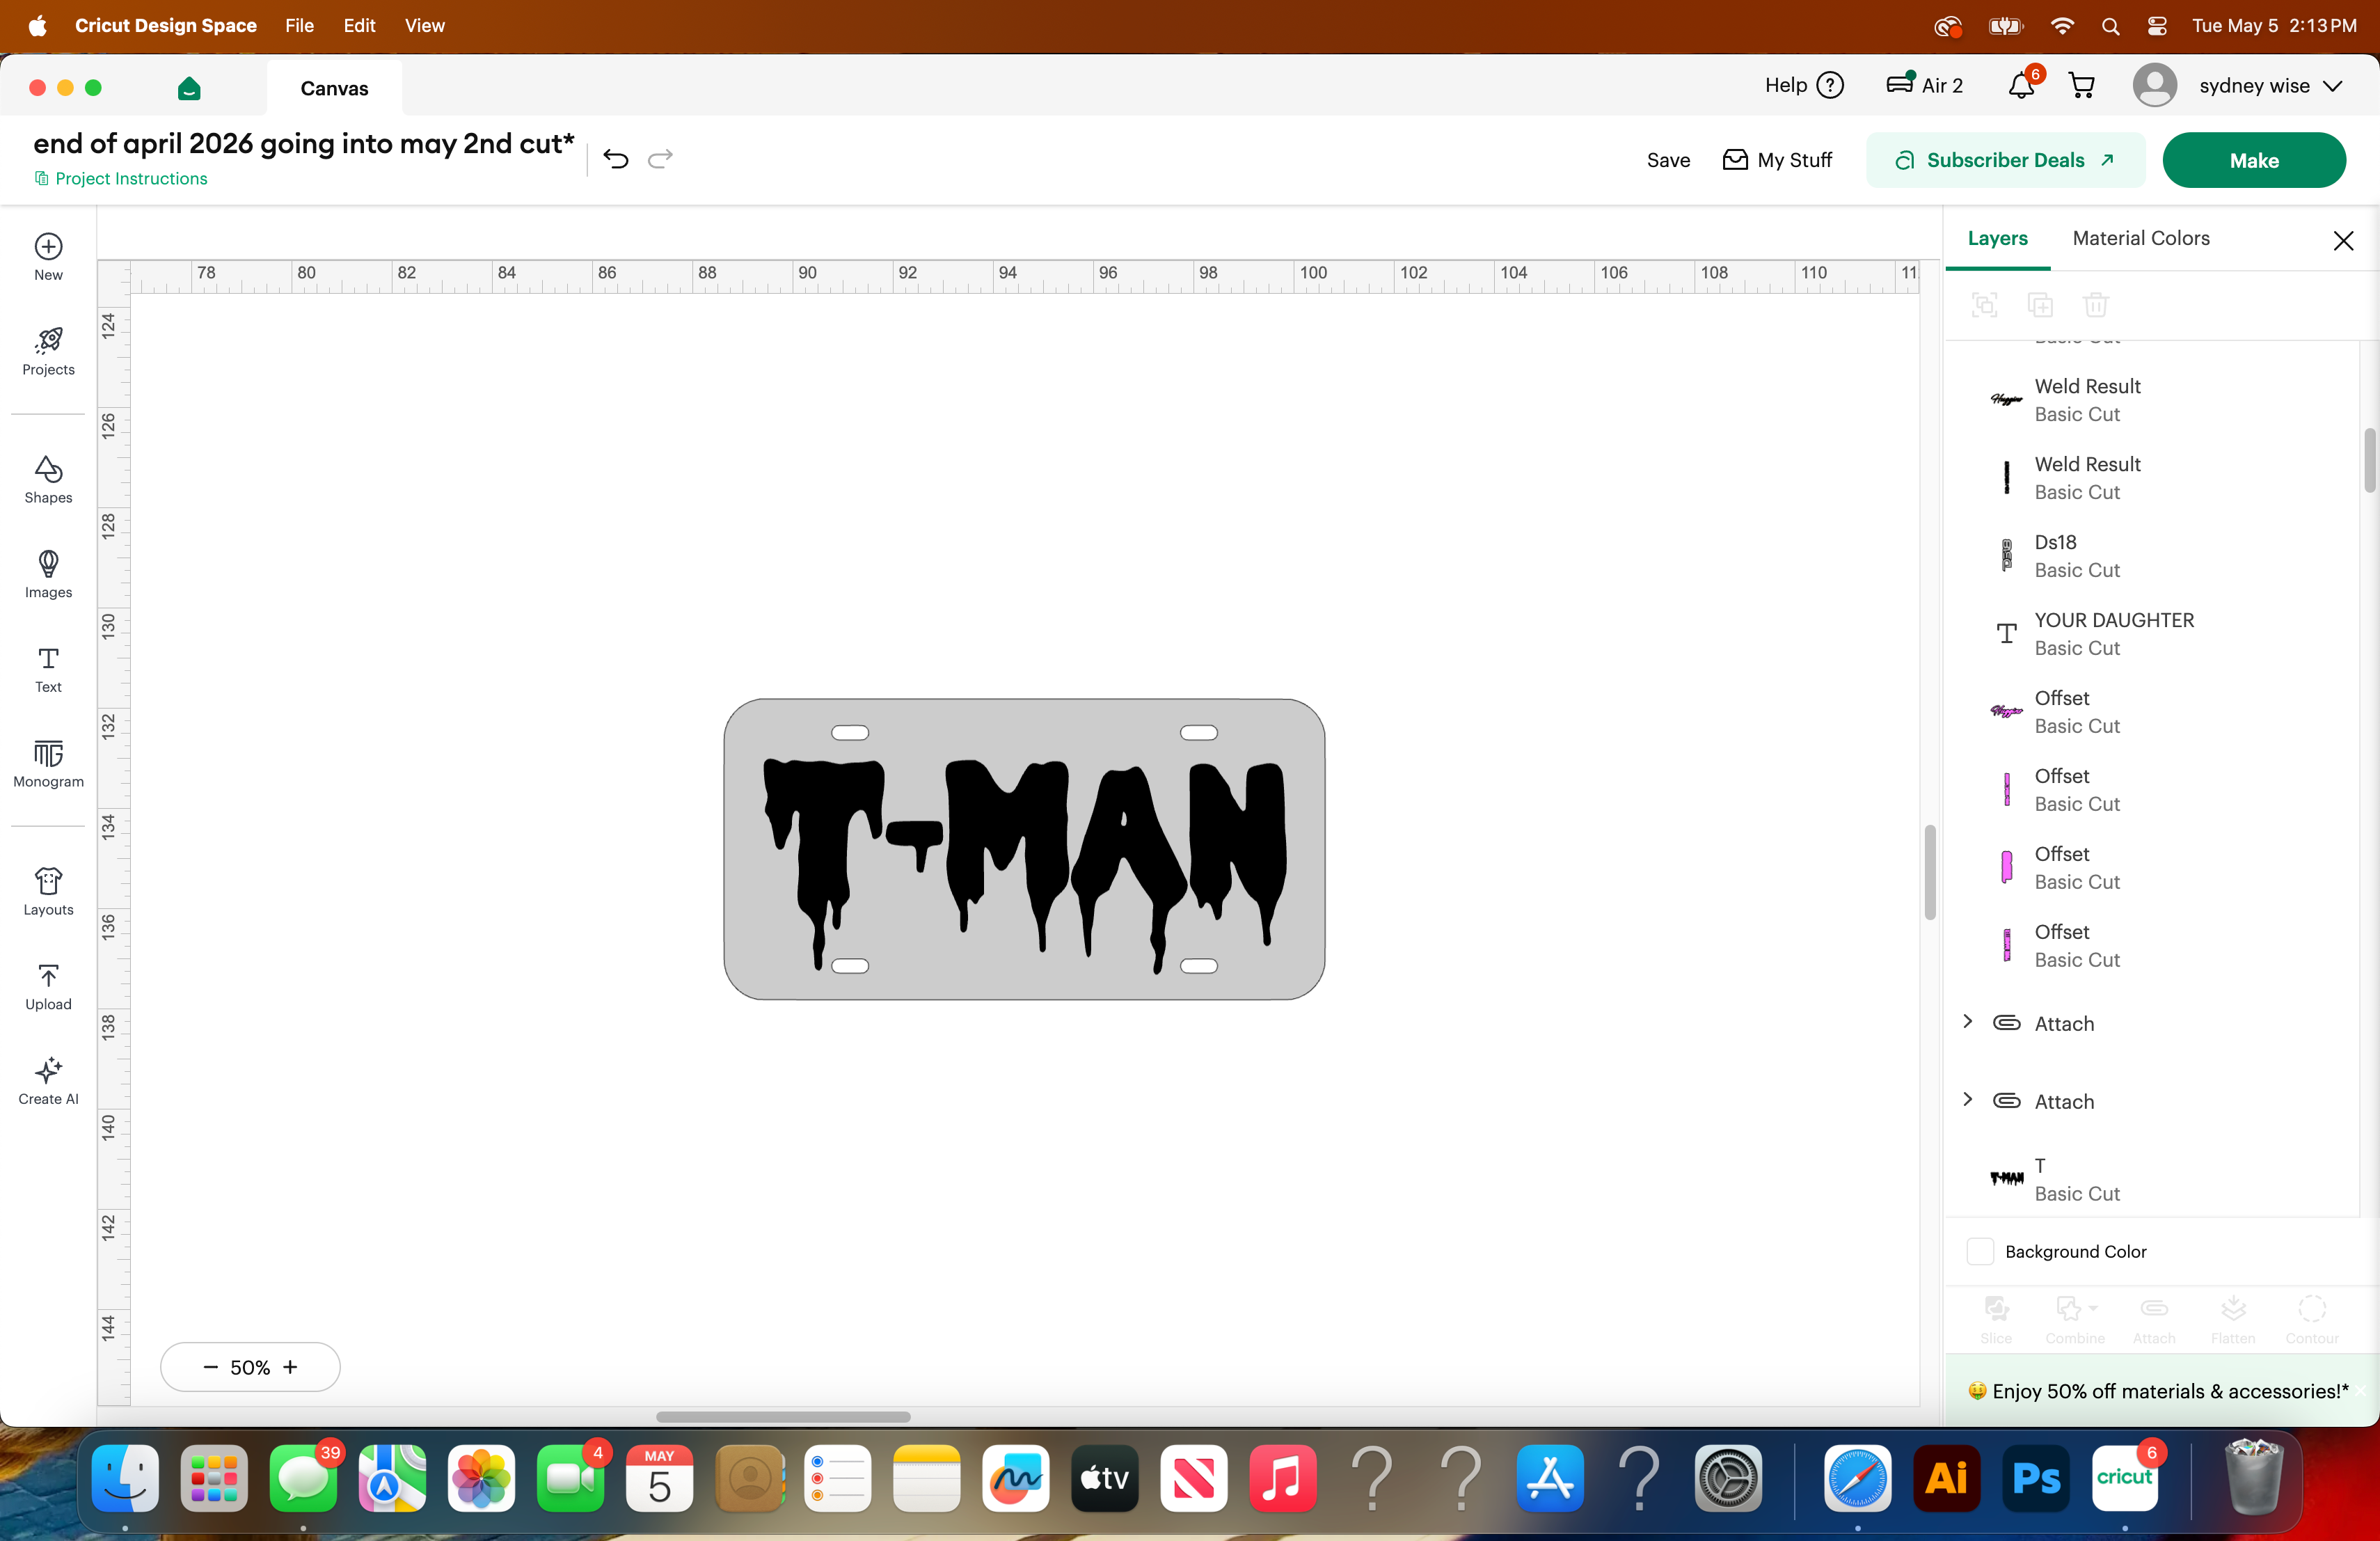
Task: Toggle the Background Color swatch
Action: (1980, 1252)
